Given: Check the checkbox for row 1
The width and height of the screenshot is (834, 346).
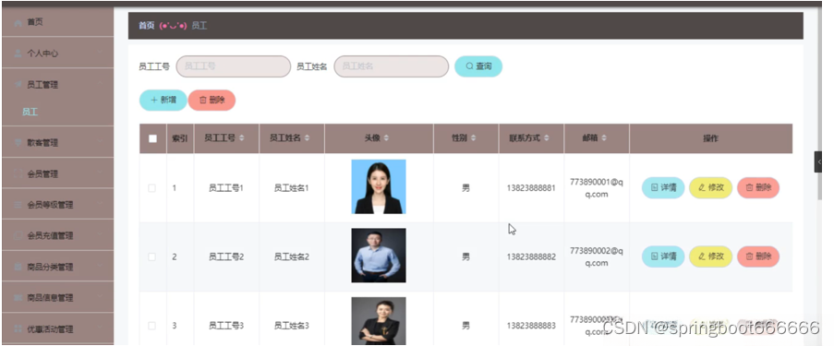Looking at the screenshot, I should [152, 188].
